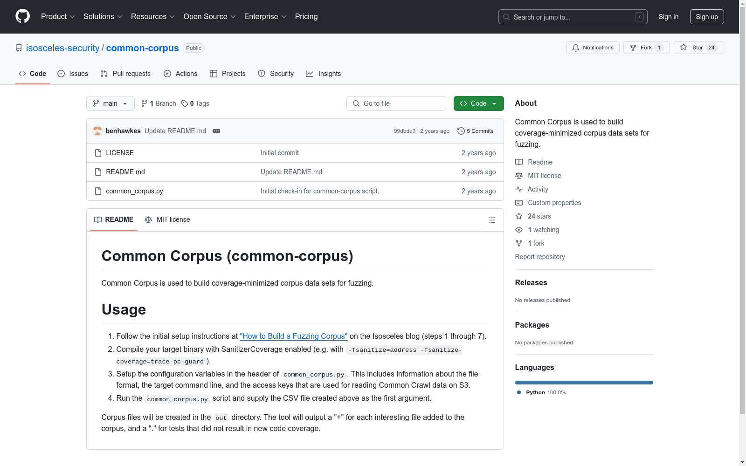Click the search magnifier icon in header
The width and height of the screenshot is (746, 466).
[x=506, y=17]
